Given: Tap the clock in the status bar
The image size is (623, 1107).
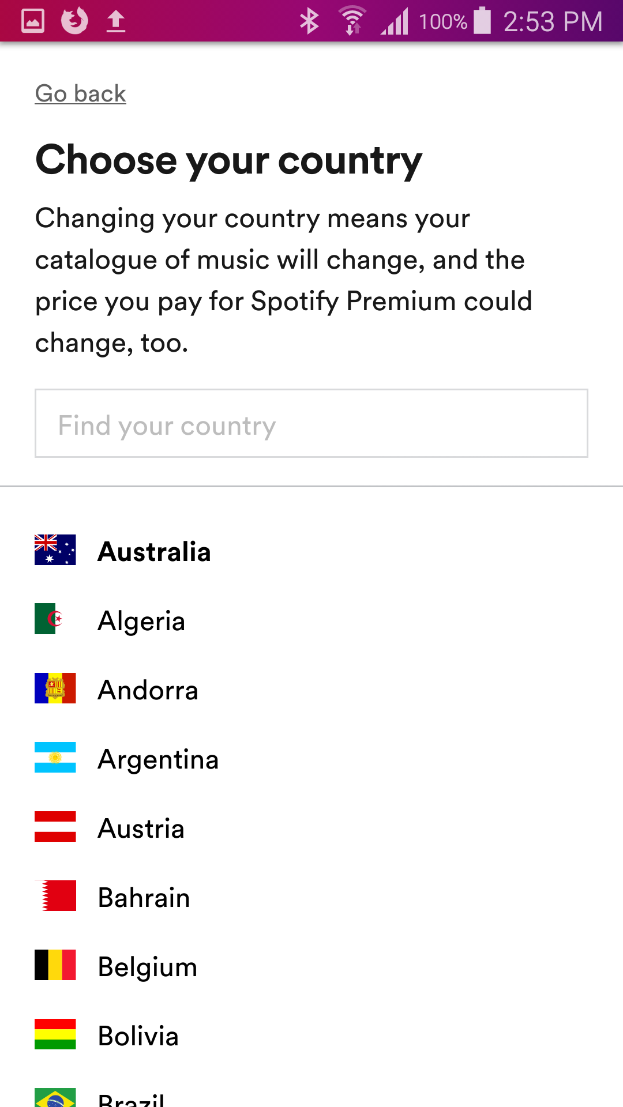Looking at the screenshot, I should pos(554,21).
